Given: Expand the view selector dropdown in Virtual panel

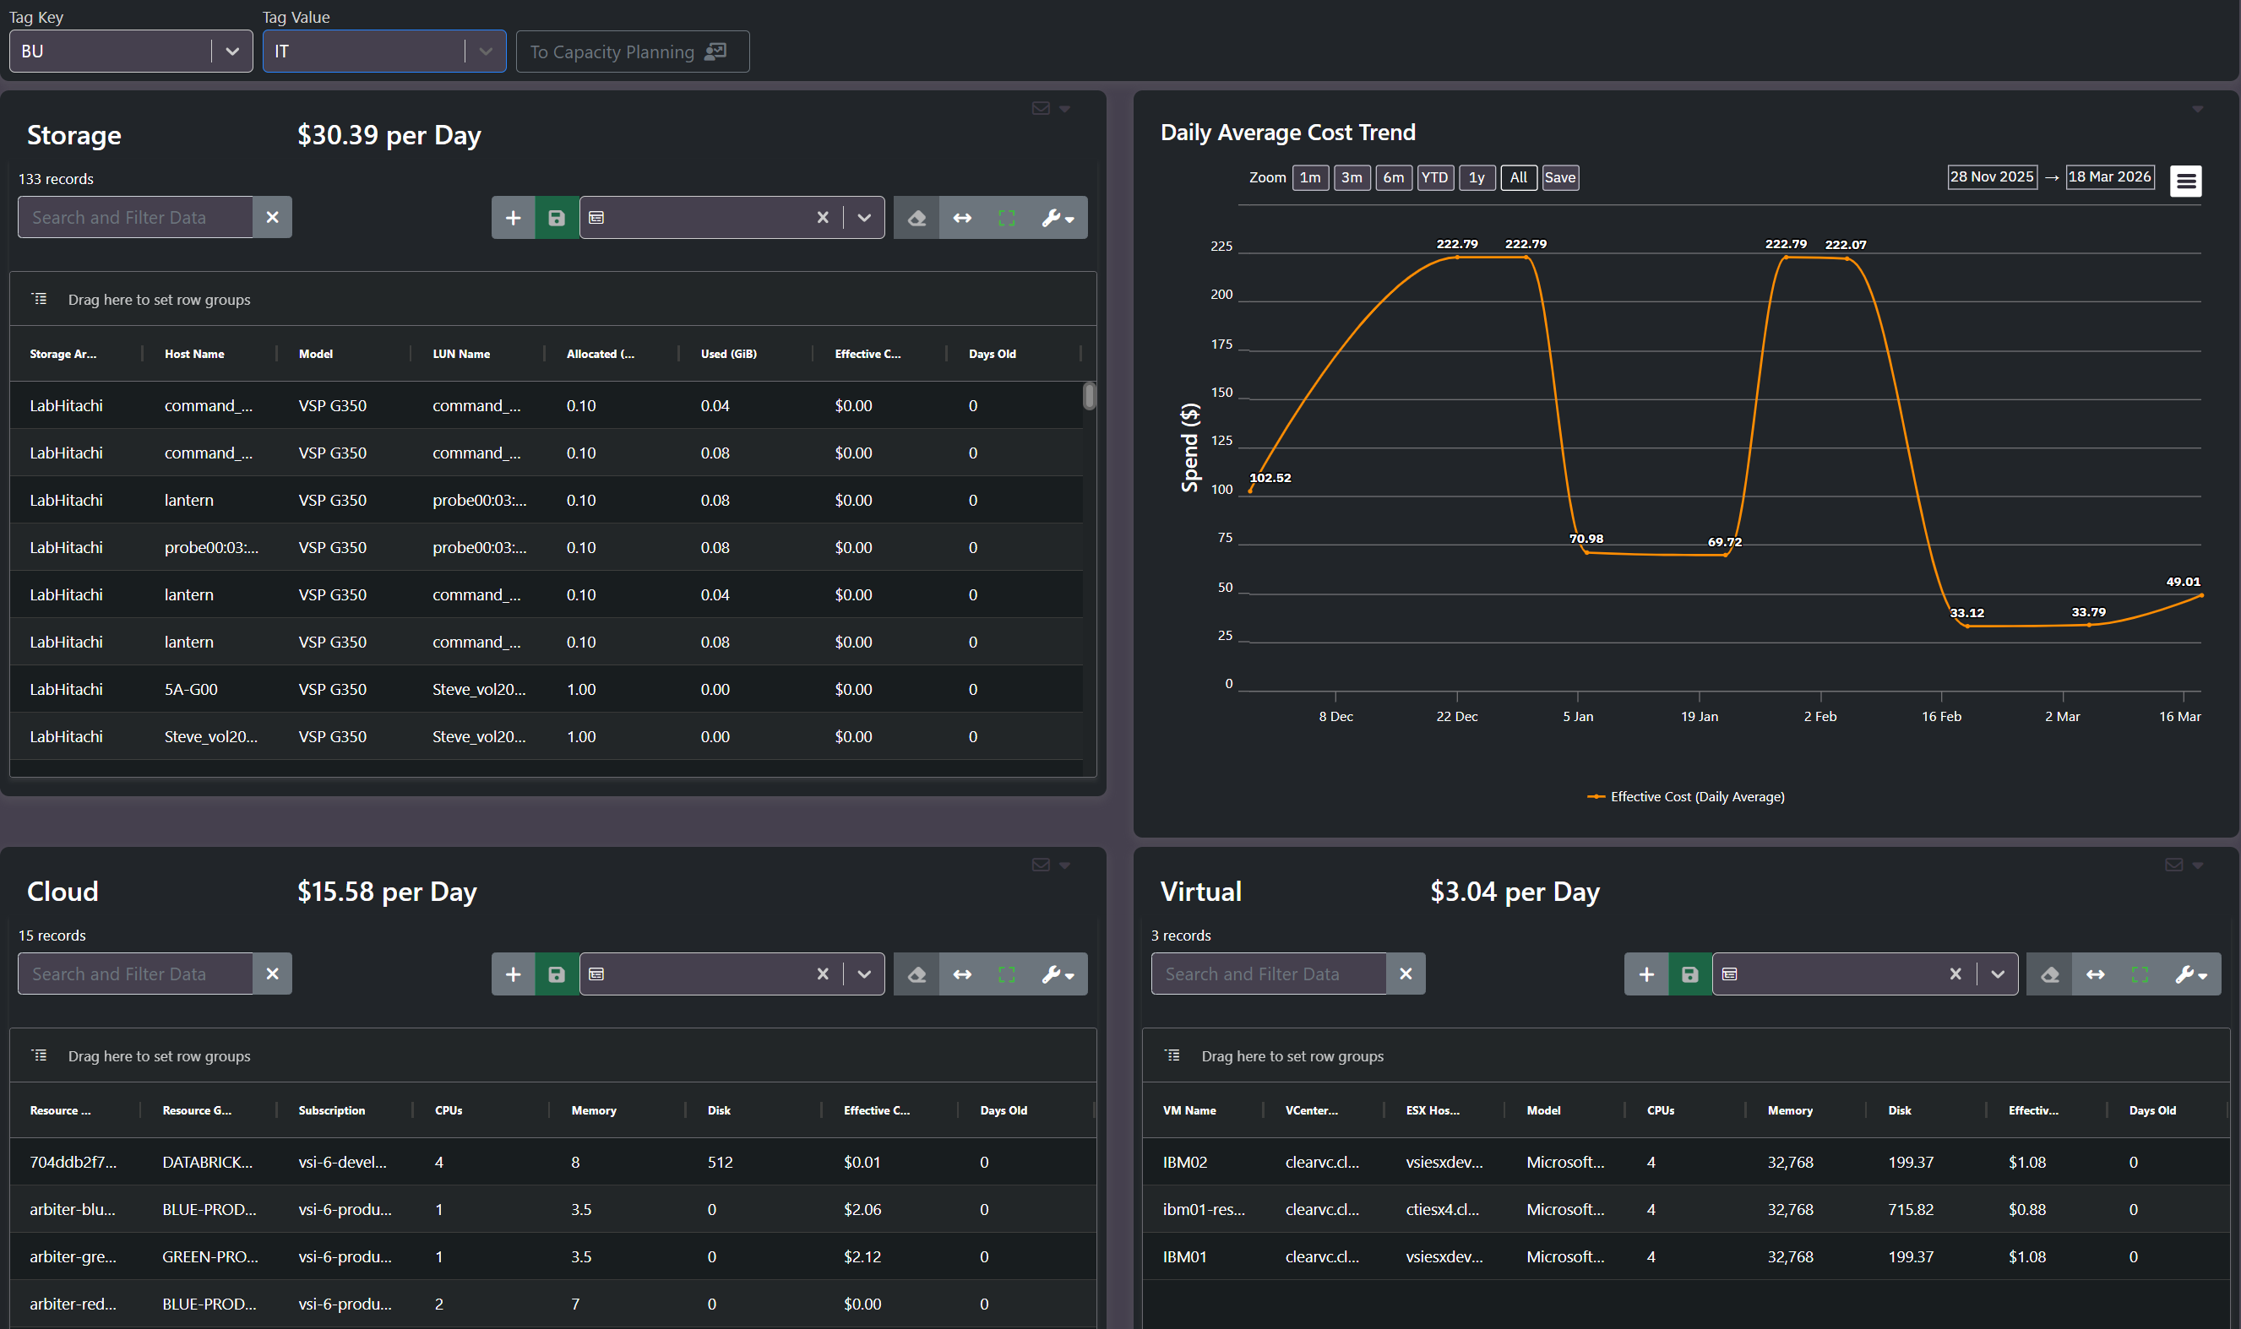Looking at the screenshot, I should pyautogui.click(x=1998, y=974).
